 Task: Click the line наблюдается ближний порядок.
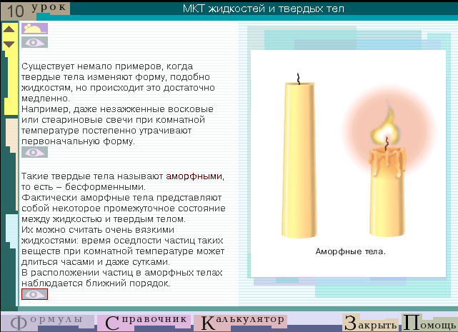pyautogui.click(x=96, y=283)
